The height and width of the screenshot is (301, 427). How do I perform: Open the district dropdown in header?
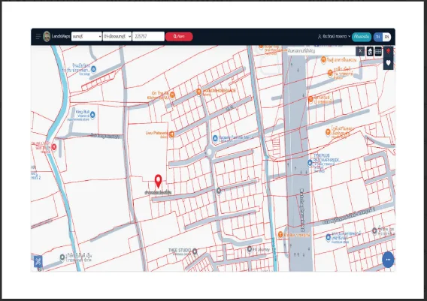click(117, 37)
